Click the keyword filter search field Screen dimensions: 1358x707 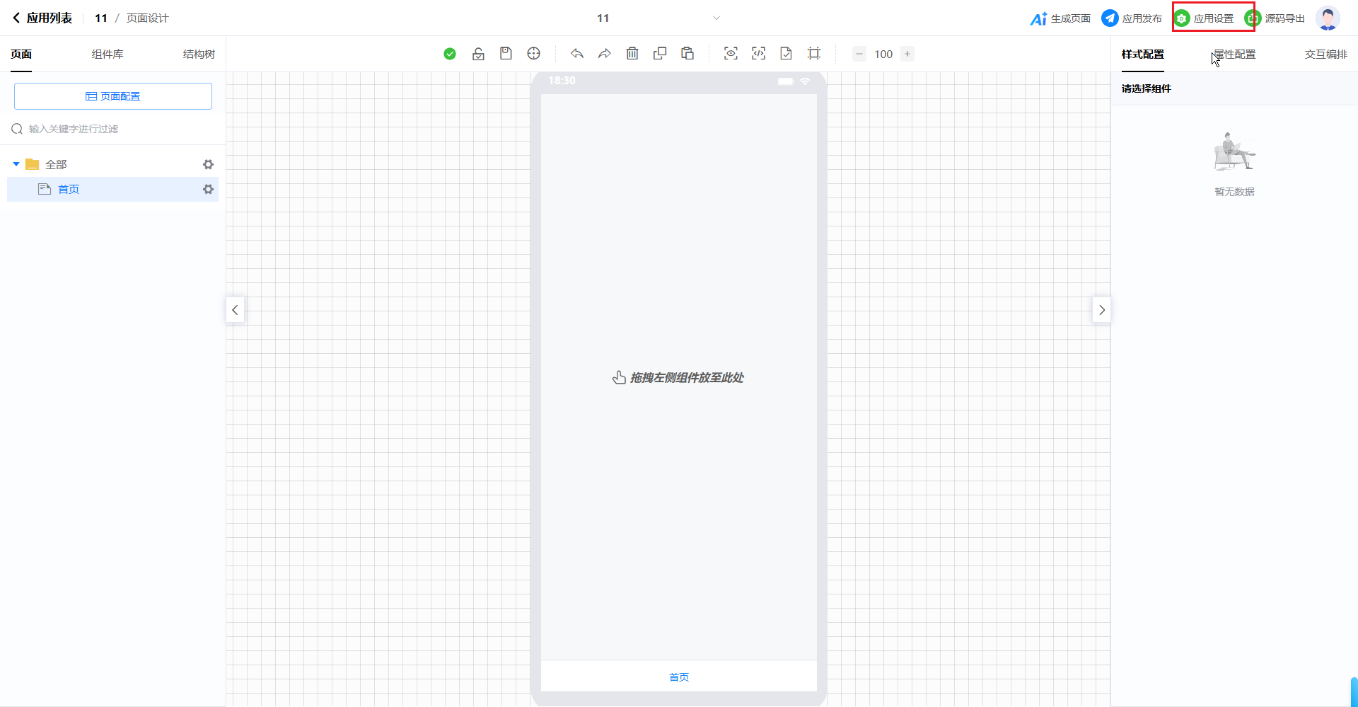(113, 129)
